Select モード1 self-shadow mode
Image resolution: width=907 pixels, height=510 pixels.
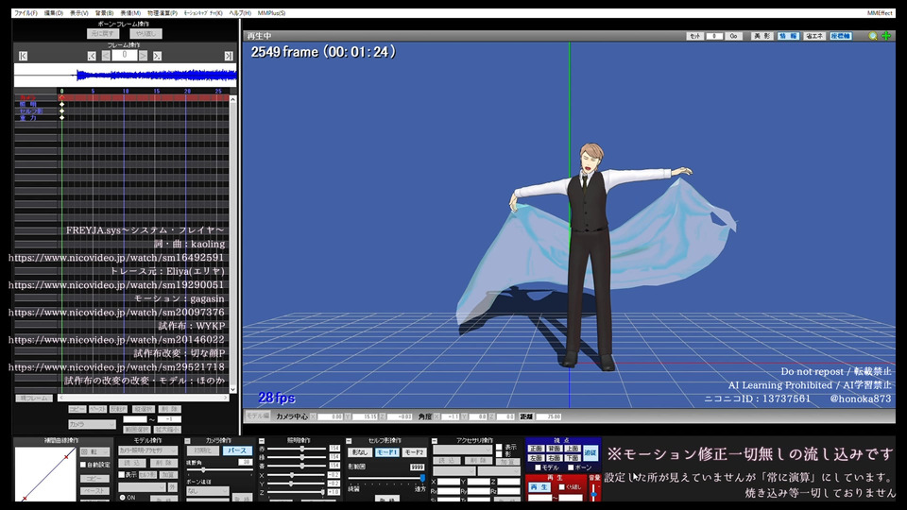[x=387, y=452]
